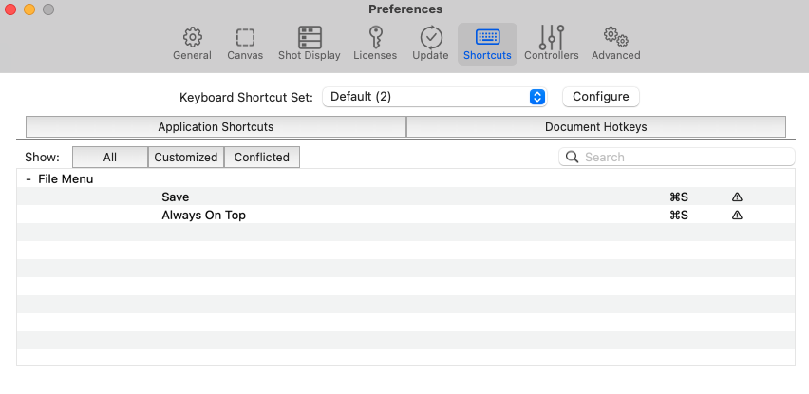Switch to Application Shortcuts tab
The height and width of the screenshot is (394, 809).
(216, 127)
